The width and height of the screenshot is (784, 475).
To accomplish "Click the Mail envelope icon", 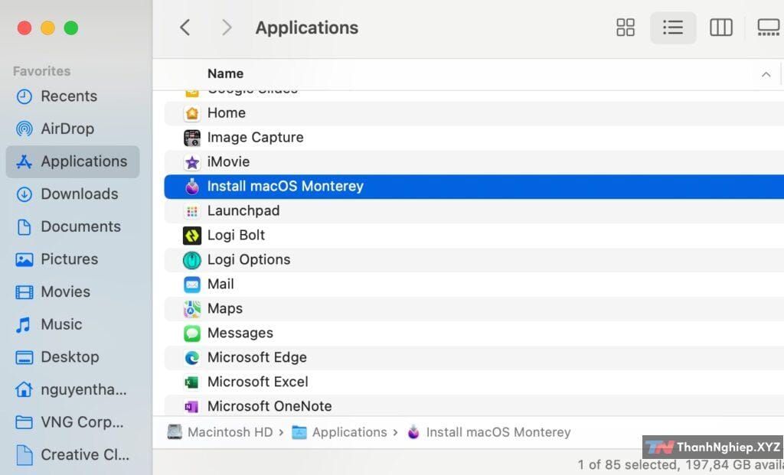I will coord(192,285).
